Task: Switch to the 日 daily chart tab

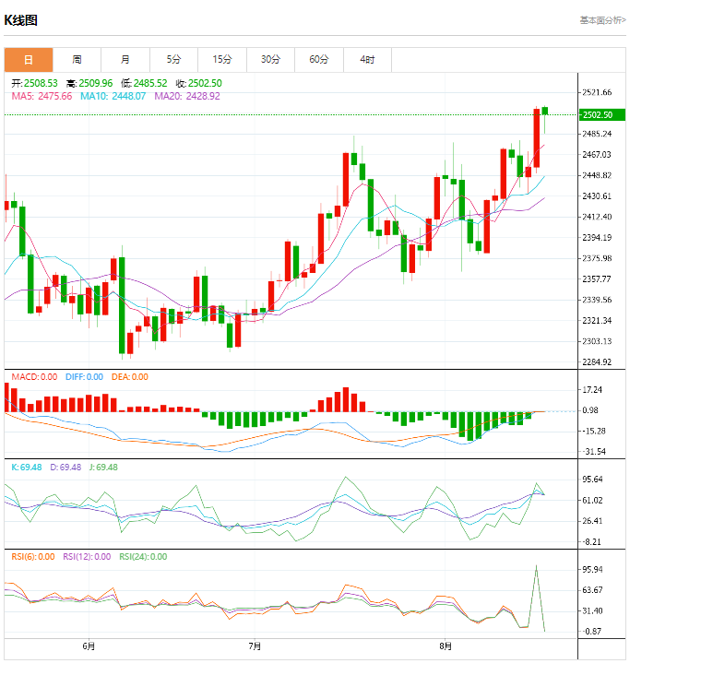Action: pos(28,60)
